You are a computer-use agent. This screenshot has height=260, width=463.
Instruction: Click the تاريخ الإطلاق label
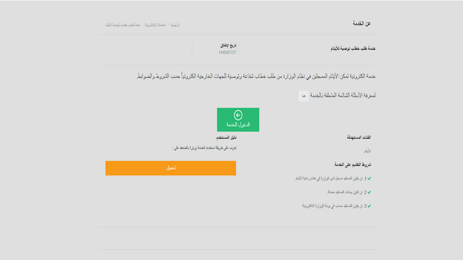[x=228, y=46]
